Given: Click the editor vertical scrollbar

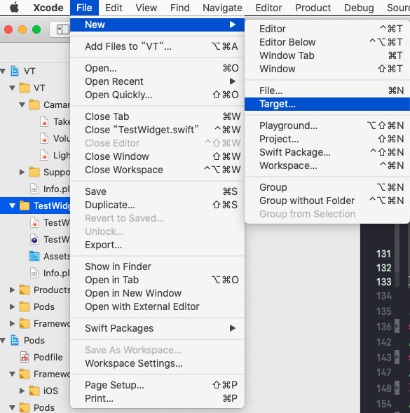Looking at the screenshot, I should 397,249.
